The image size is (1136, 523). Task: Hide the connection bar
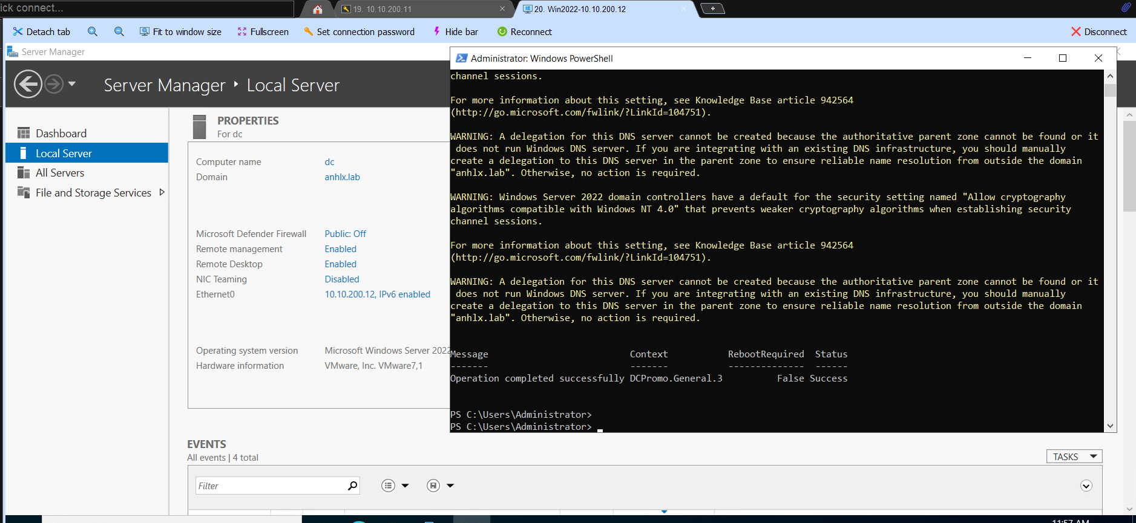pos(455,31)
